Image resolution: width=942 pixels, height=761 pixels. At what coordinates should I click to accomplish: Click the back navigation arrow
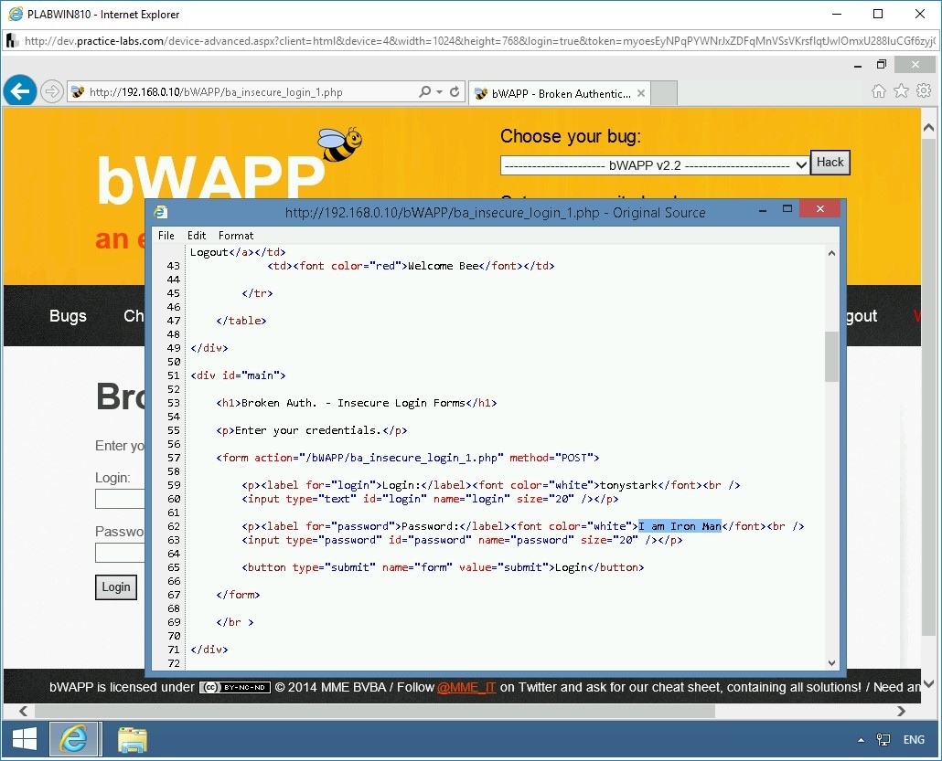[x=19, y=90]
